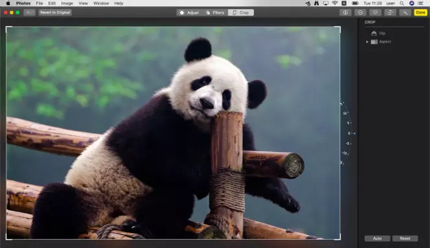The height and width of the screenshot is (248, 430).
Task: Click the yellow Done button
Action: point(420,12)
